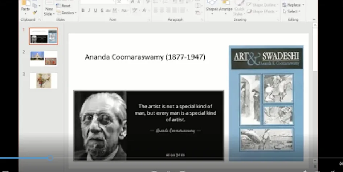Toggle Italic formatting

[x=89, y=10]
